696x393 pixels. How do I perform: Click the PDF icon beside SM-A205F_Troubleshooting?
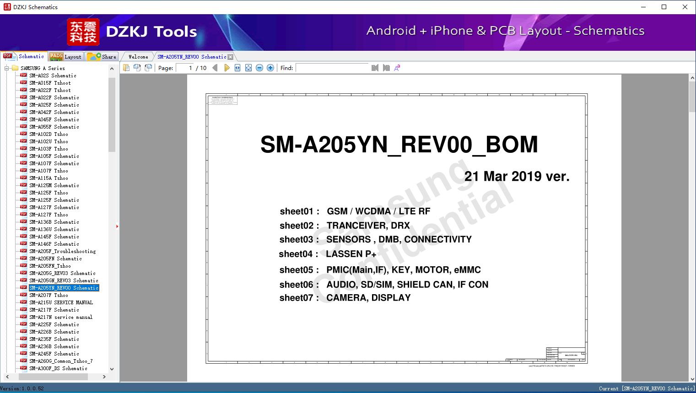(24, 251)
